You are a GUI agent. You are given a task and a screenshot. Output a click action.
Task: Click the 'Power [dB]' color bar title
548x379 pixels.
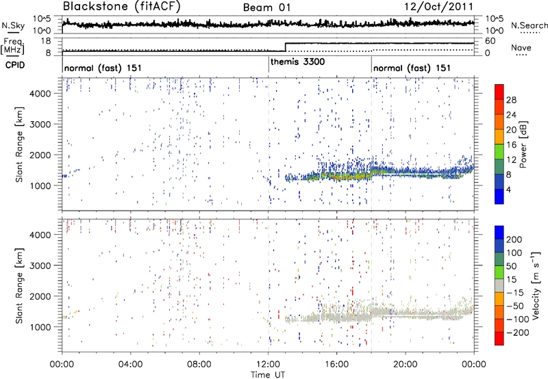(523, 144)
